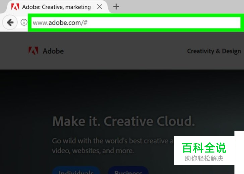Click the www.adobe.com address bar

(136, 22)
